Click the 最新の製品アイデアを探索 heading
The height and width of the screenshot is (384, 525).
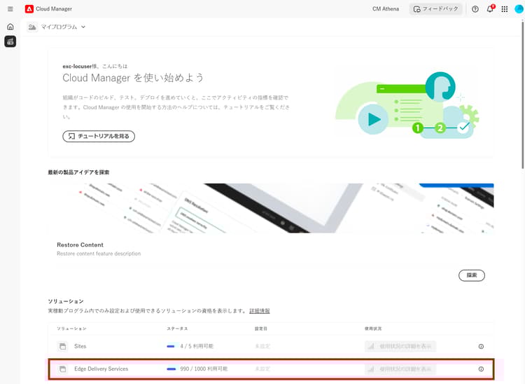click(x=78, y=172)
